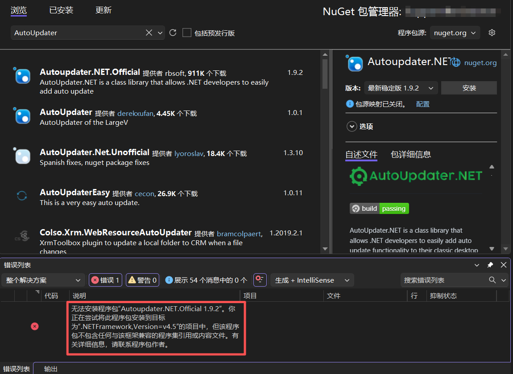Image resolution: width=513 pixels, height=374 pixels.
Task: Open bramcolpaert author link
Action: (239, 234)
